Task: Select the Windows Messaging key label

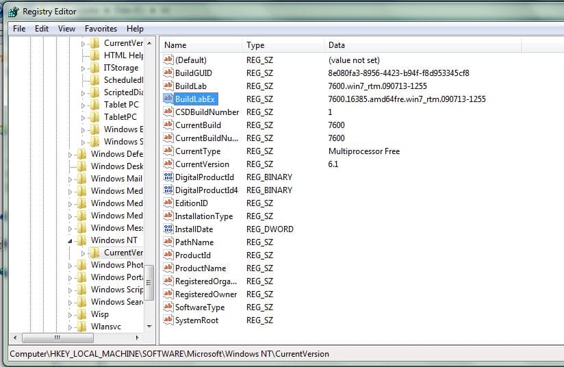Action: (116, 228)
